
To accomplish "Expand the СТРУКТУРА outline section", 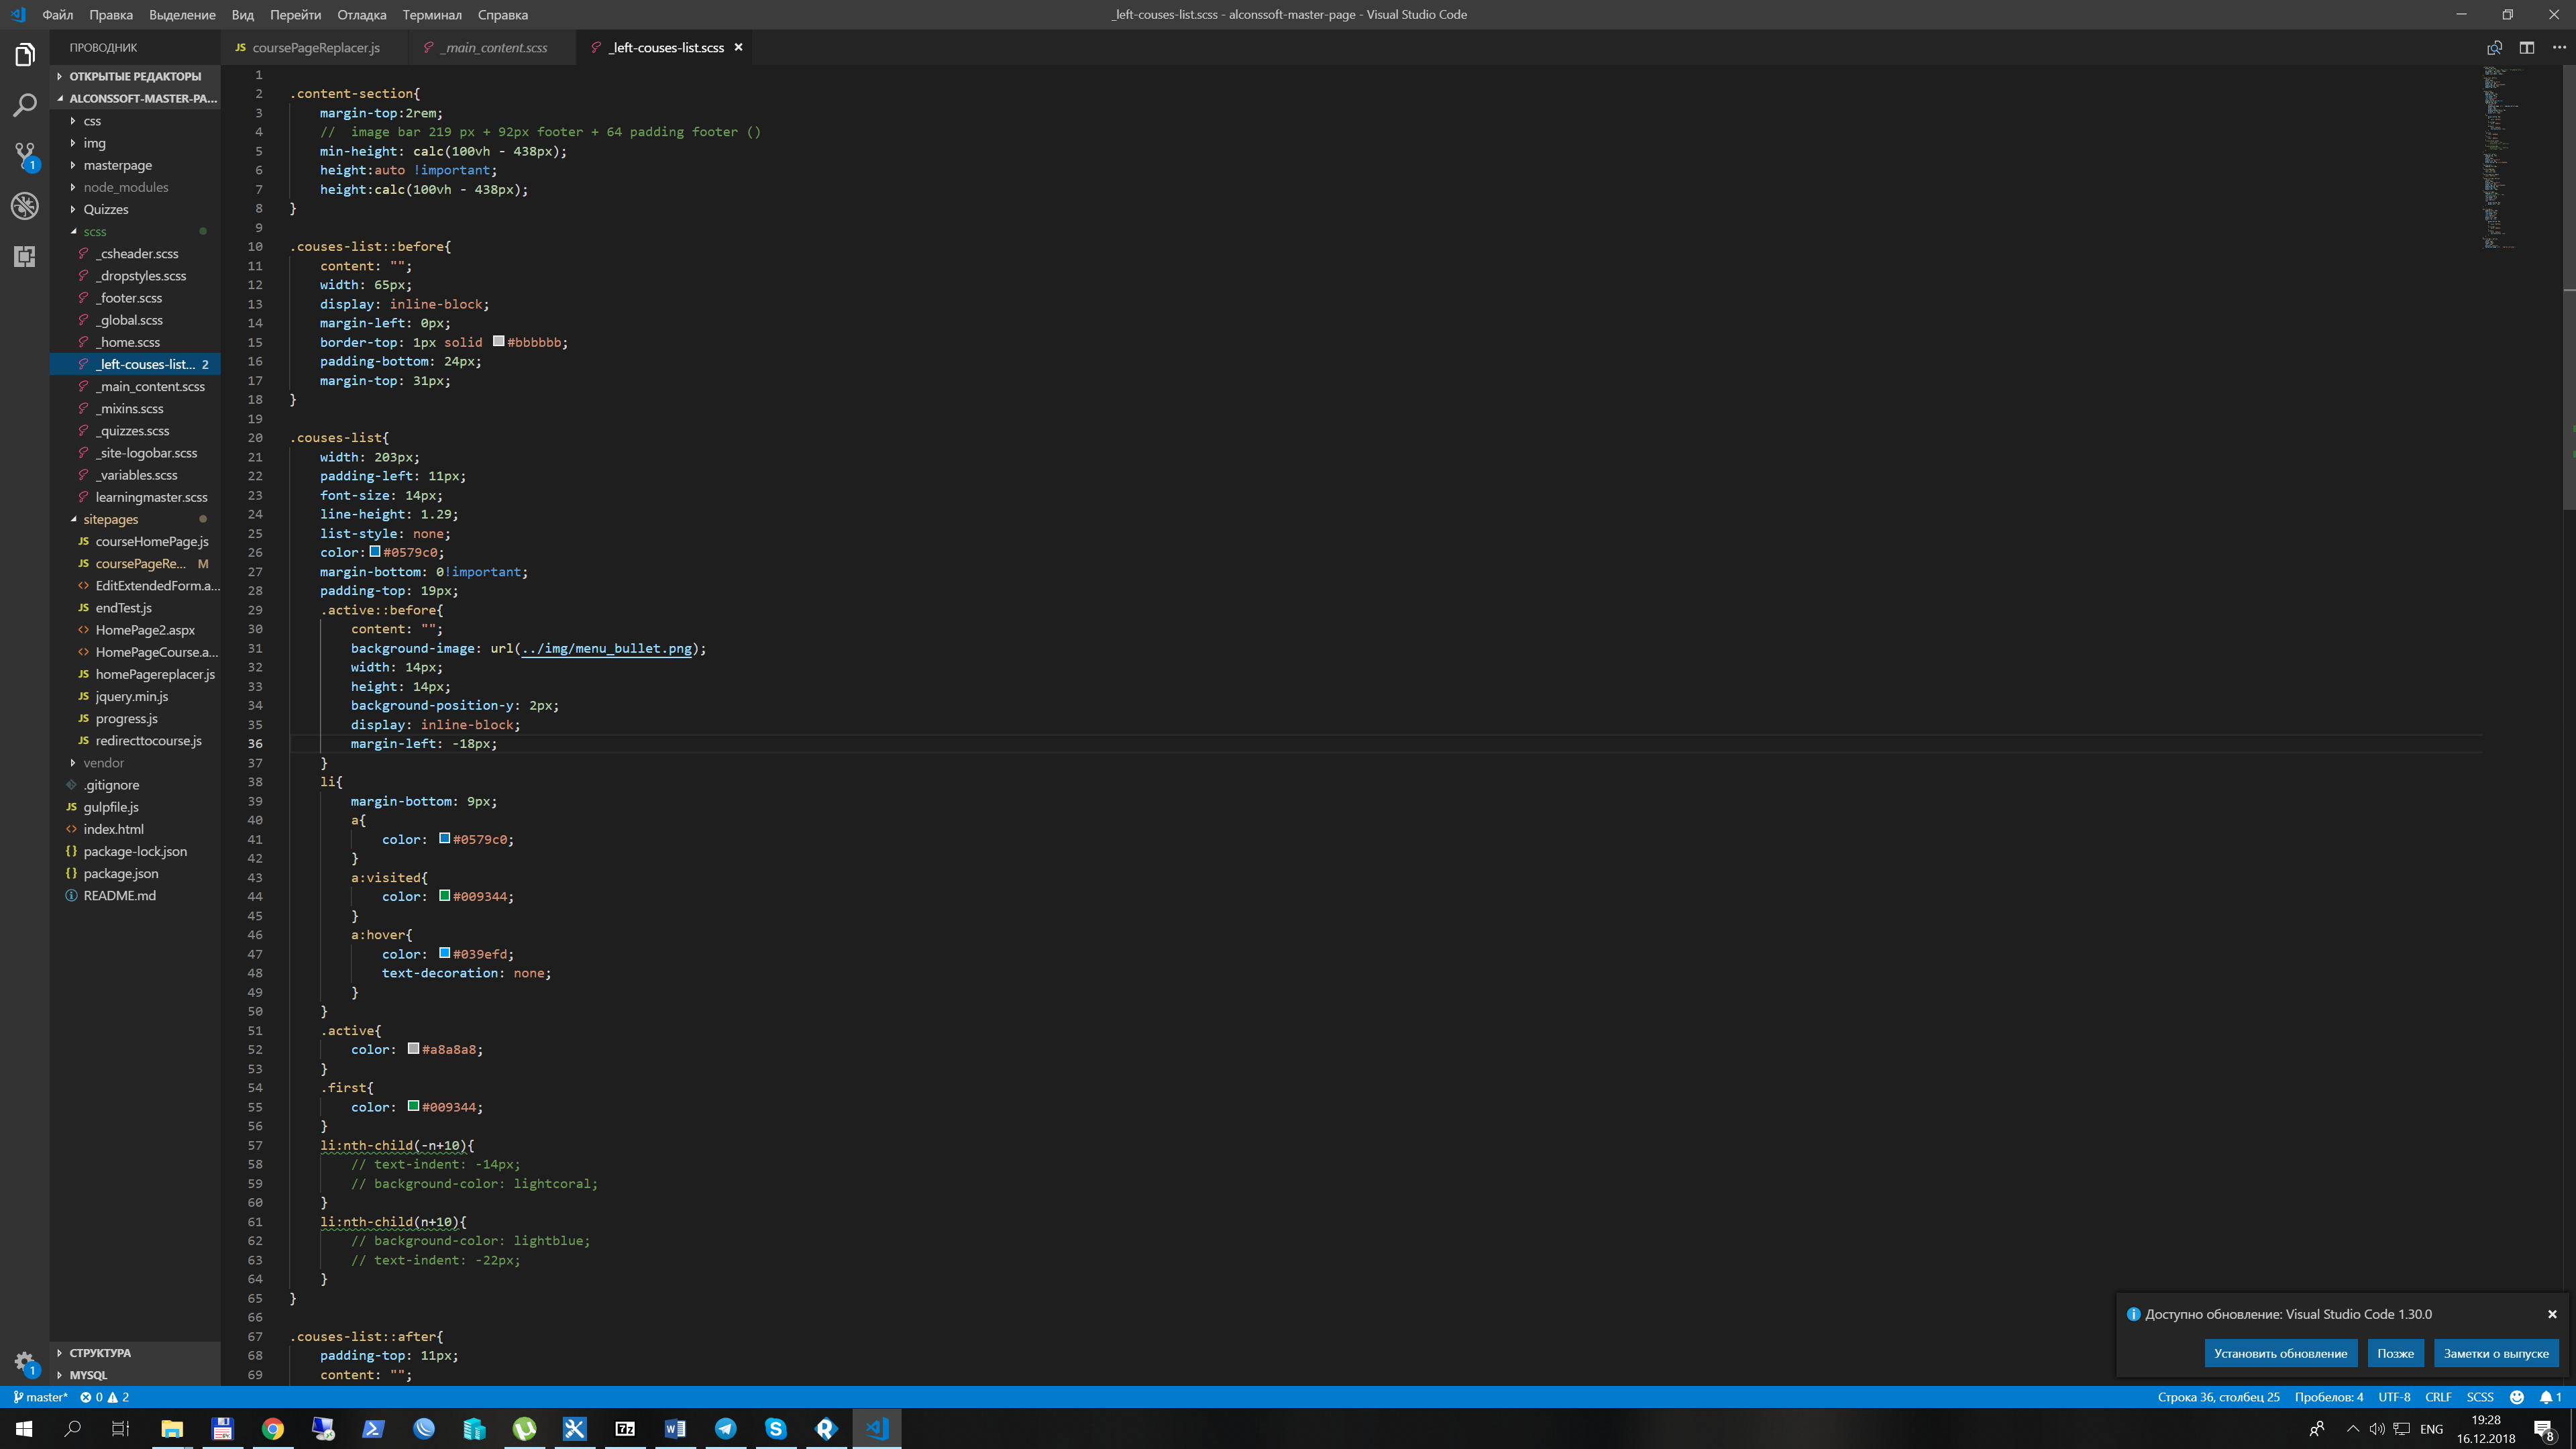I will pyautogui.click(x=100, y=1353).
